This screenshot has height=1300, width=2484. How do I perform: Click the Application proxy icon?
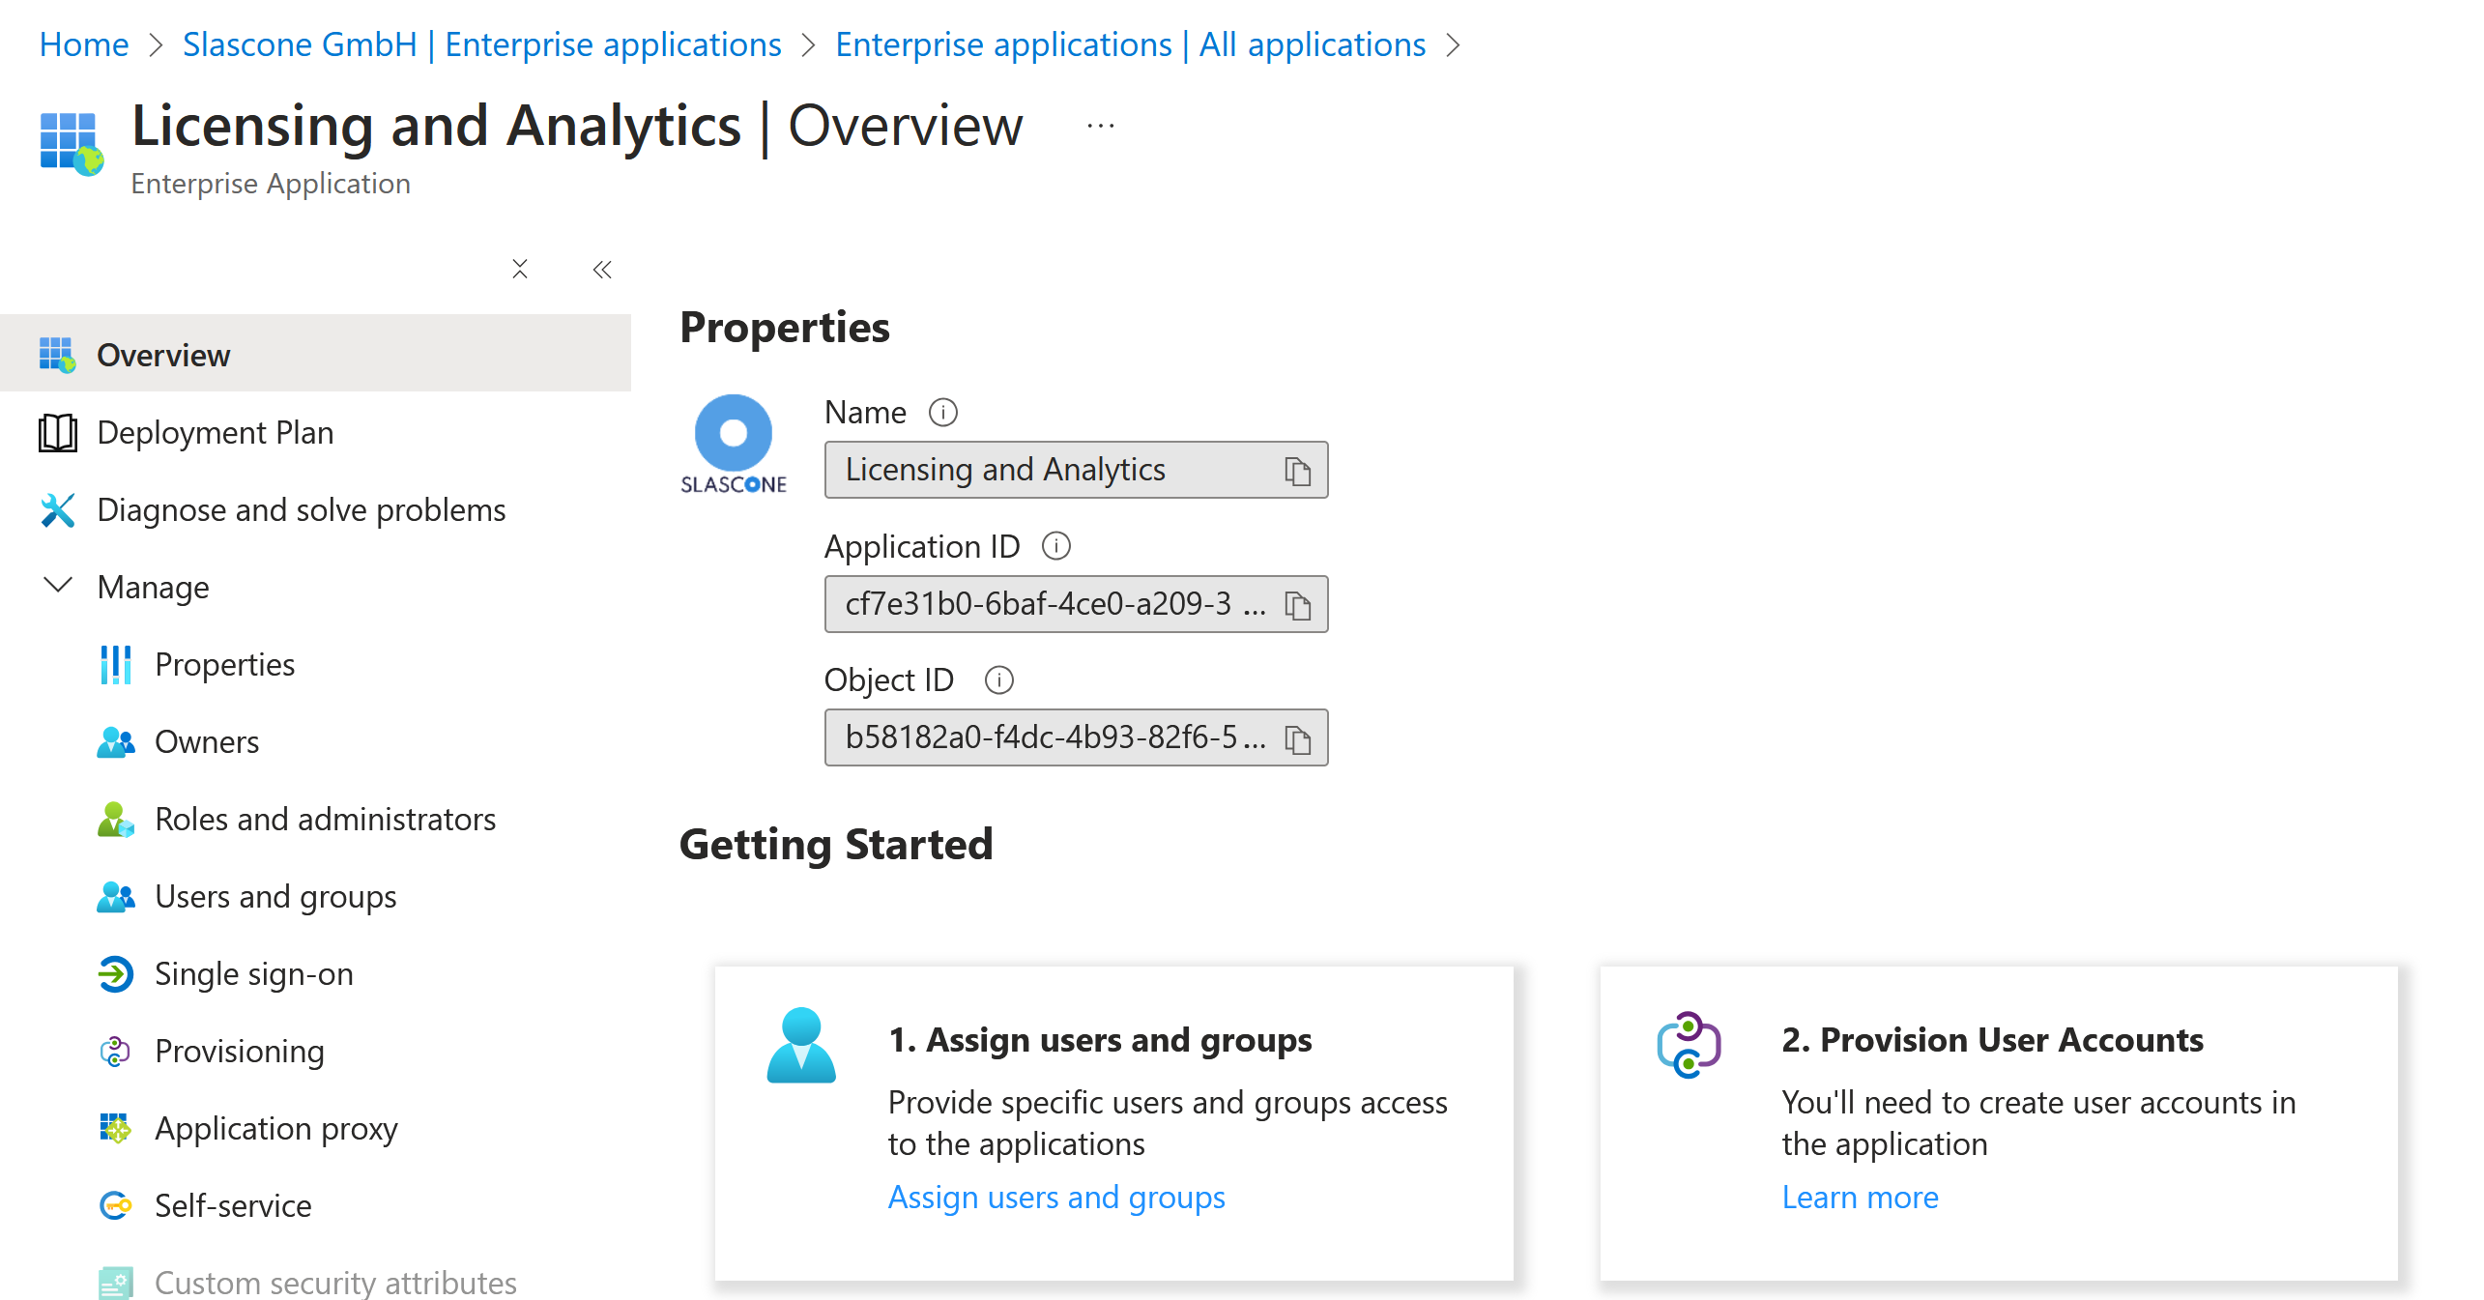pos(115,1128)
